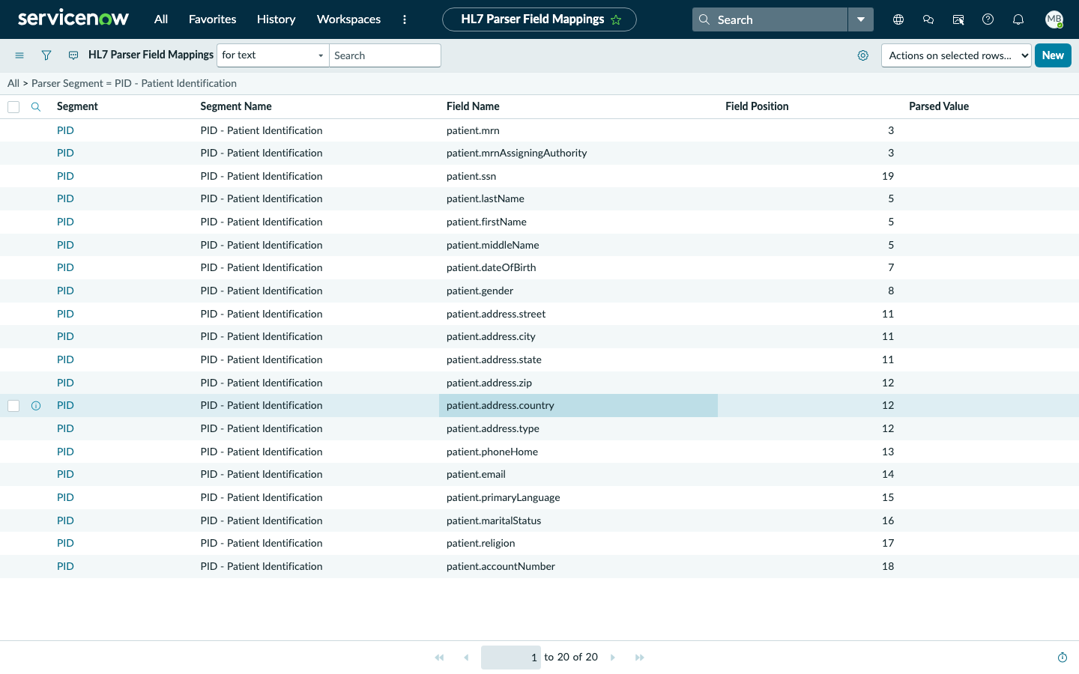1079x674 pixels.
Task: Click the page number input field
Action: (x=511, y=658)
